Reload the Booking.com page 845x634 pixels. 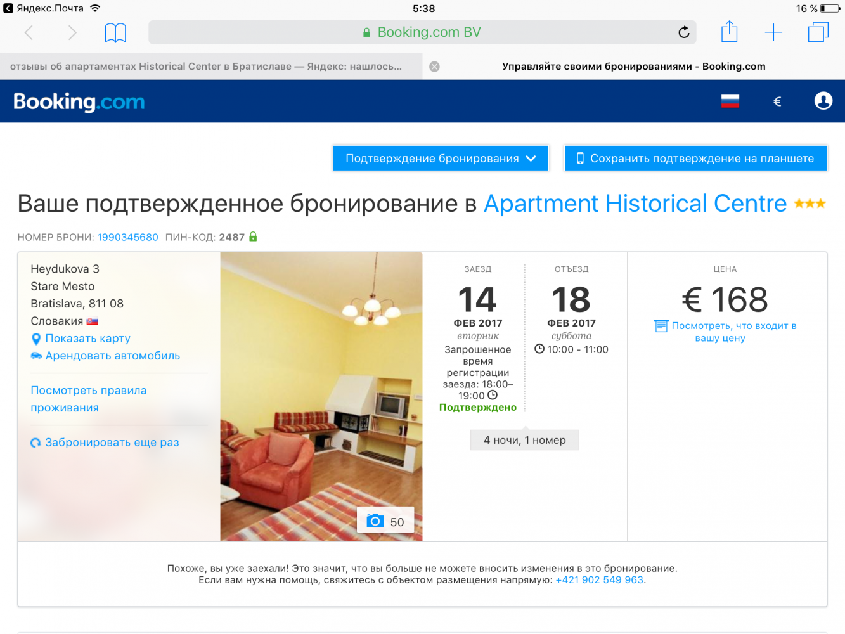pos(683,32)
